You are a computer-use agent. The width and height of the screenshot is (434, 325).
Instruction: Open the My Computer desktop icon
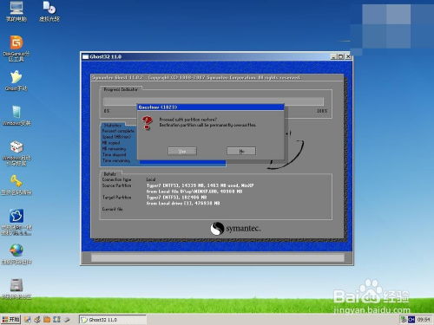click(x=16, y=11)
